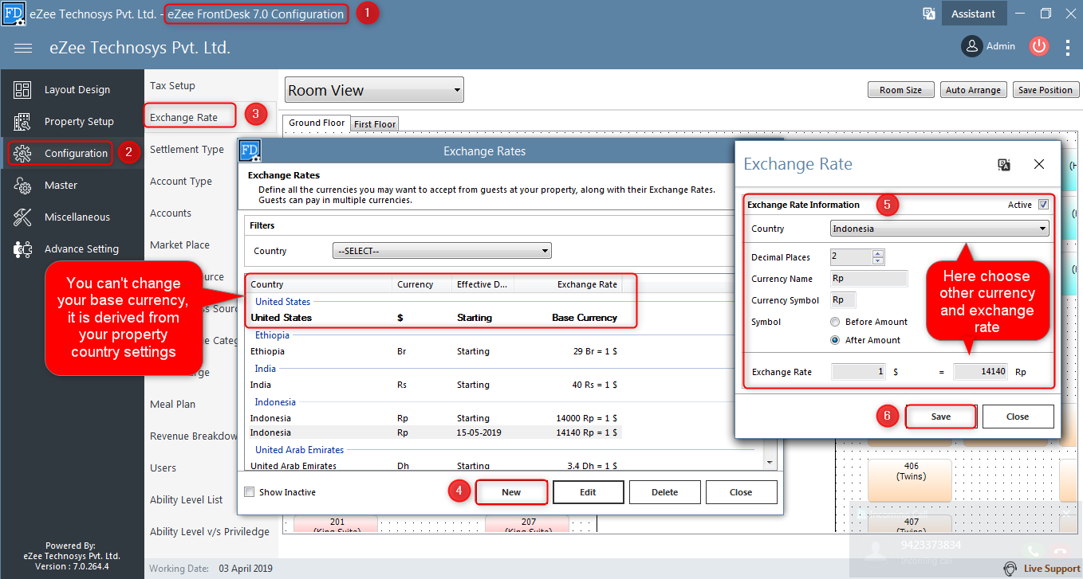Click the Configuration gear icon
This screenshot has width=1083, height=579.
22,154
